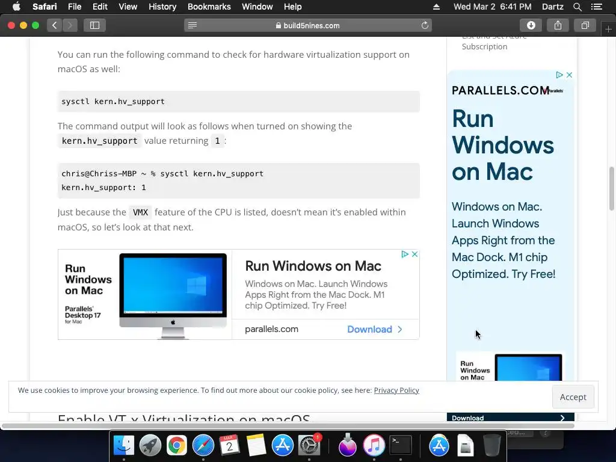Open Launchpad from the Dock
The height and width of the screenshot is (462, 616).
tap(150, 445)
